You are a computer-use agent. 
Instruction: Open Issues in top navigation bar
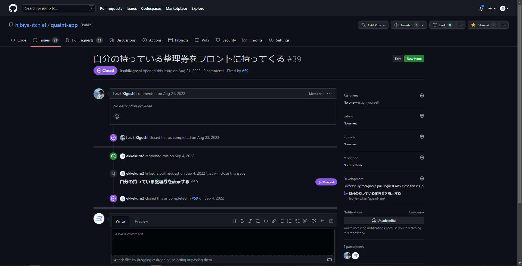coord(132,8)
